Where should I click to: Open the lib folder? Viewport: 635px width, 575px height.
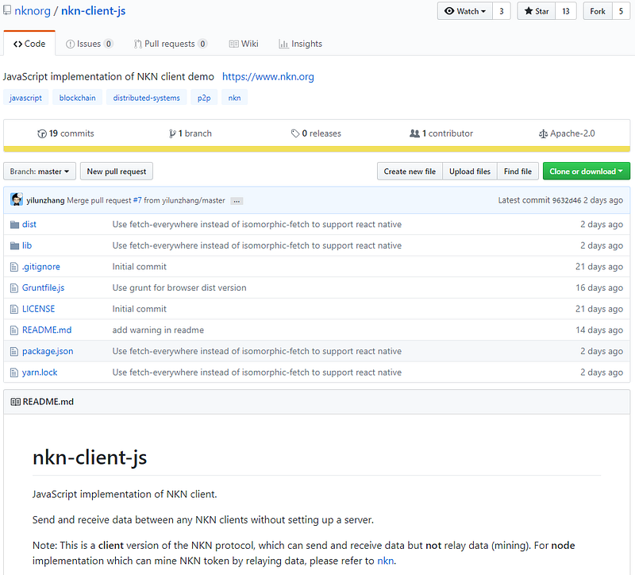(x=27, y=245)
